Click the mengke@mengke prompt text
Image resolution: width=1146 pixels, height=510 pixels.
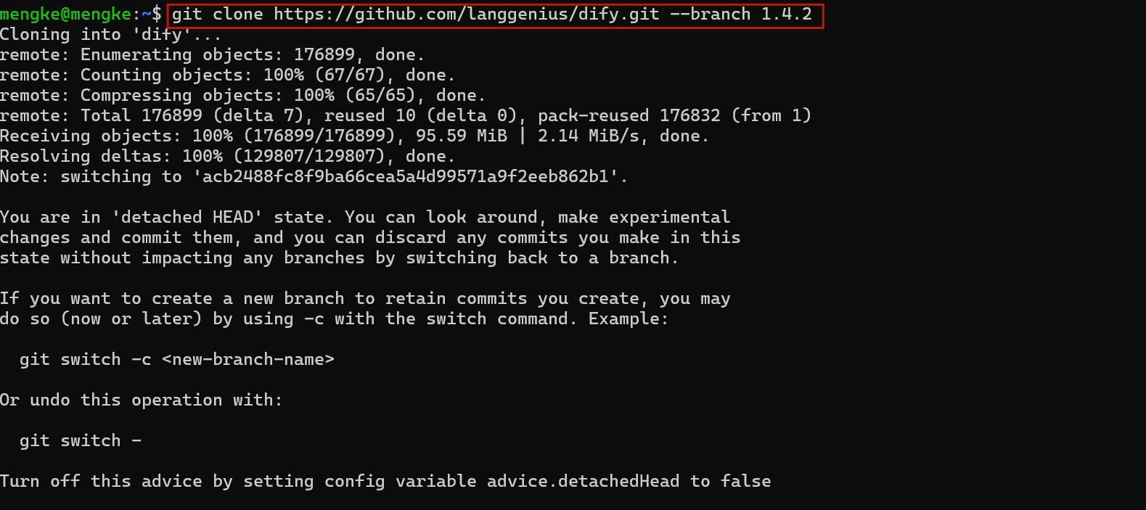(x=65, y=15)
